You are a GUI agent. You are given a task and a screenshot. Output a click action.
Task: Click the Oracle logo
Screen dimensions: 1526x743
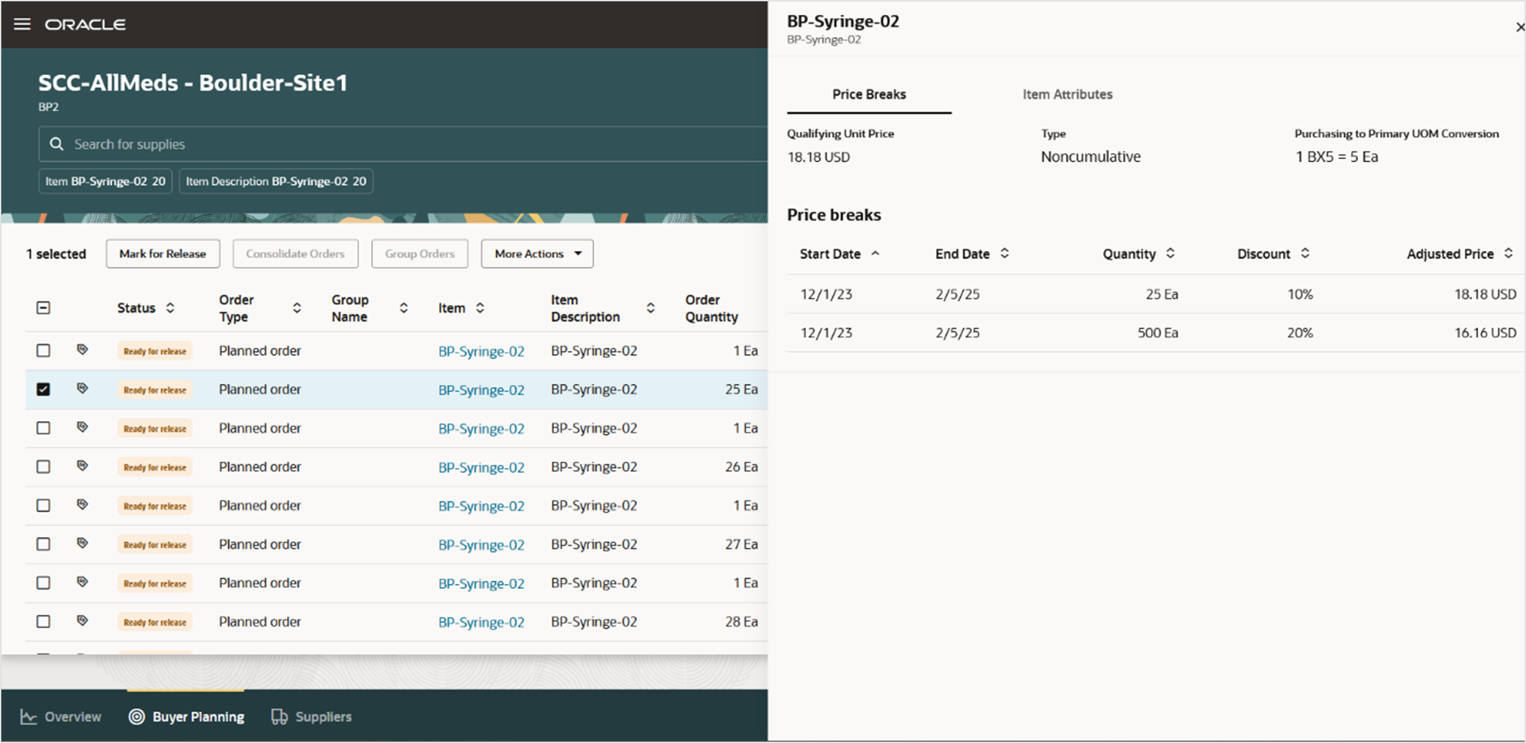(85, 24)
